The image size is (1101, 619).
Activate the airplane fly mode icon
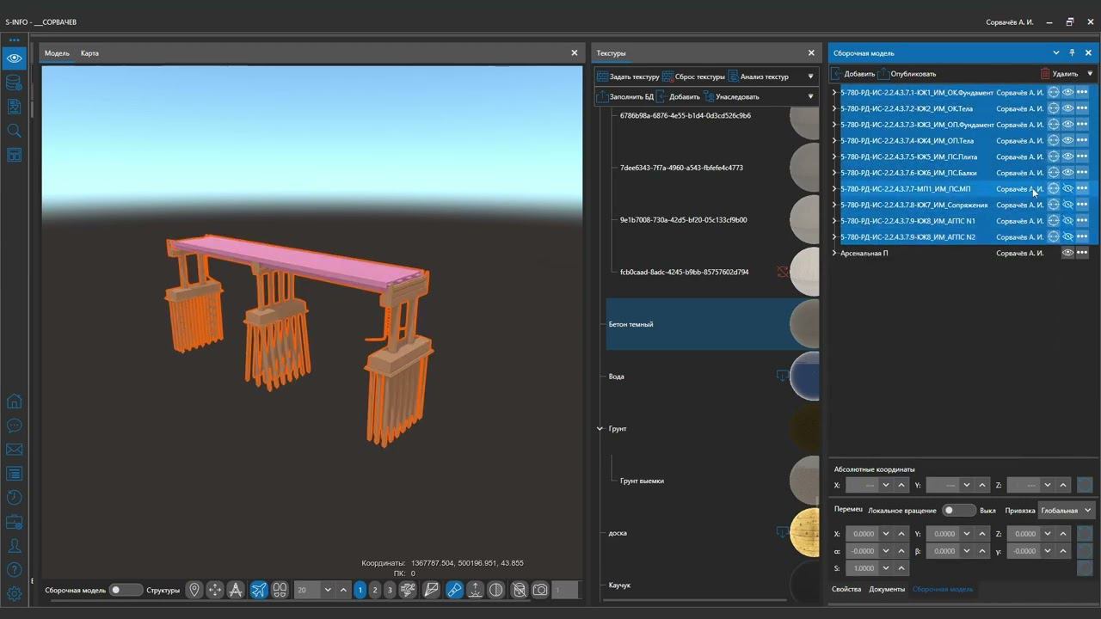(x=258, y=590)
